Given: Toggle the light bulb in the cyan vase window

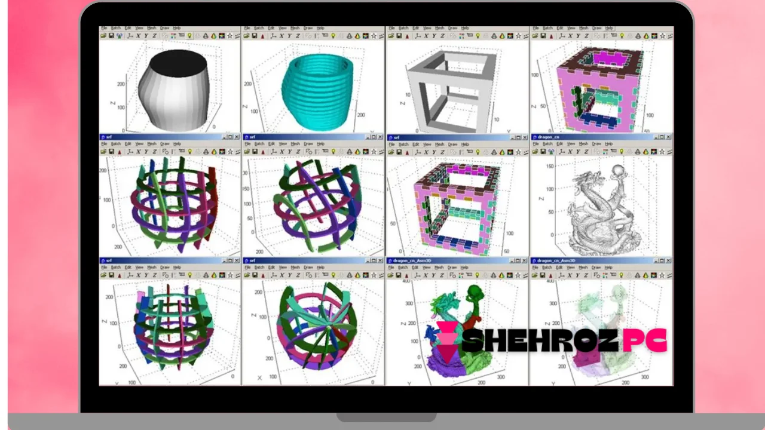Looking at the screenshot, I should coord(333,35).
